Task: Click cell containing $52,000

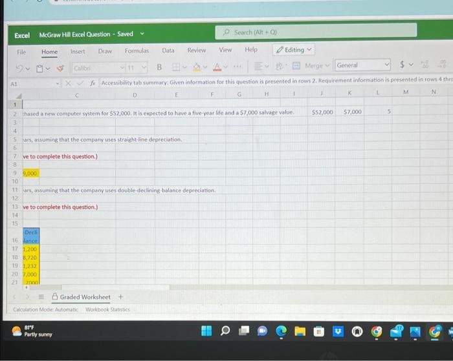Action: (322, 112)
